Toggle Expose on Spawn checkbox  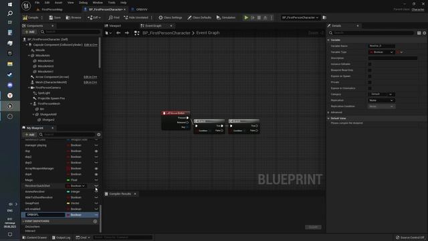coord(370,76)
